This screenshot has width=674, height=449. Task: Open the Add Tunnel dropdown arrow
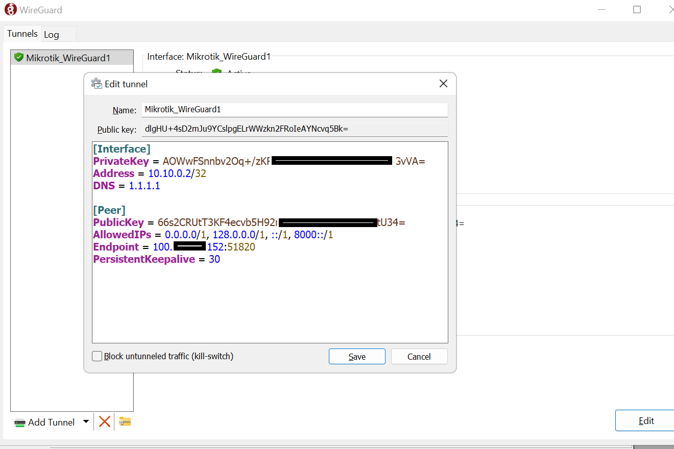[85, 422]
